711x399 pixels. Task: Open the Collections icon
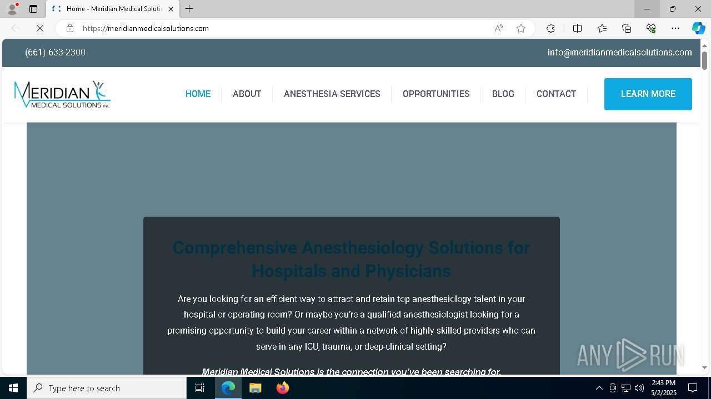[x=627, y=28]
